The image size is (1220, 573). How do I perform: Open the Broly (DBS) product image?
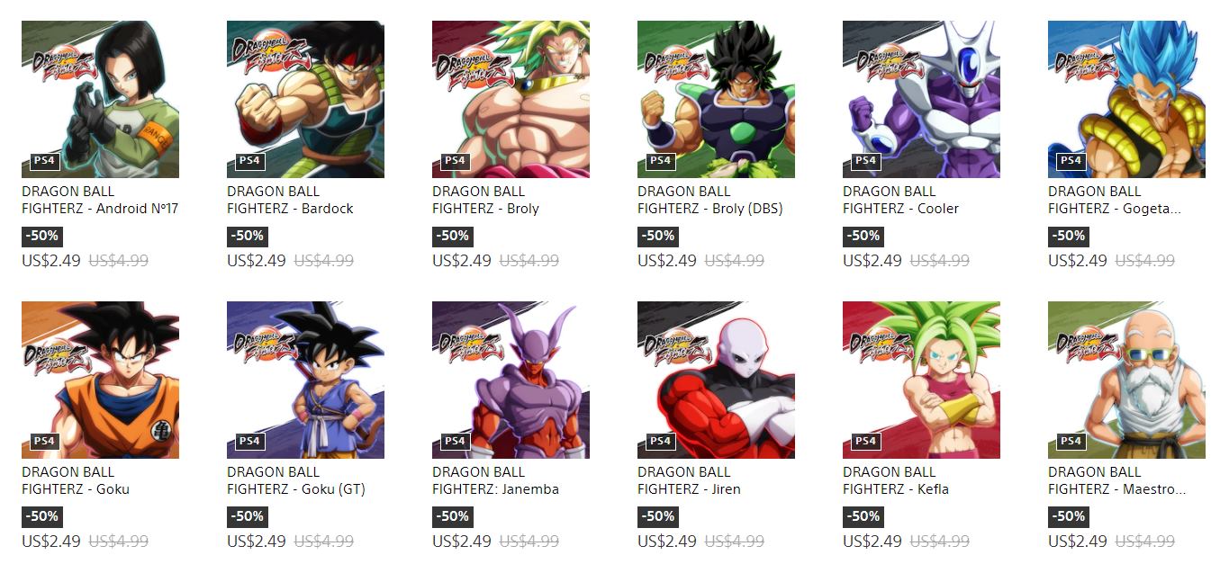coord(716,99)
